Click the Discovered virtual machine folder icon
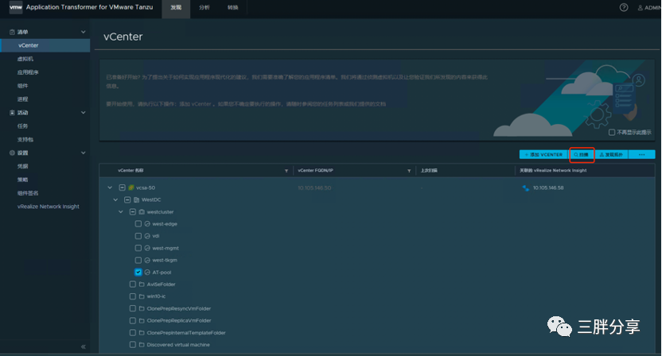This screenshot has height=356, width=662. coord(142,345)
